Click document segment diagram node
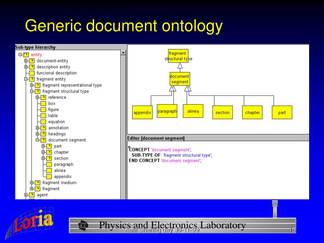Screen dimensions: 324x243 (x=180, y=79)
